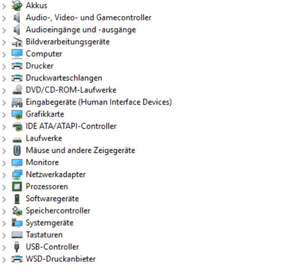Expand the Prozessoren node
This screenshot has height=273, width=294.
click(4, 187)
